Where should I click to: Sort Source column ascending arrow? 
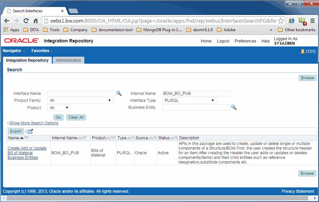coord(151,138)
